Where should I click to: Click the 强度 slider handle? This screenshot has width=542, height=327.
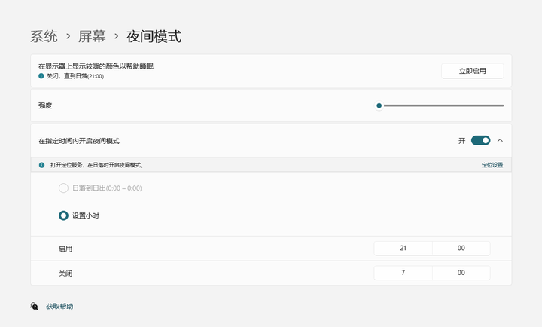(379, 105)
